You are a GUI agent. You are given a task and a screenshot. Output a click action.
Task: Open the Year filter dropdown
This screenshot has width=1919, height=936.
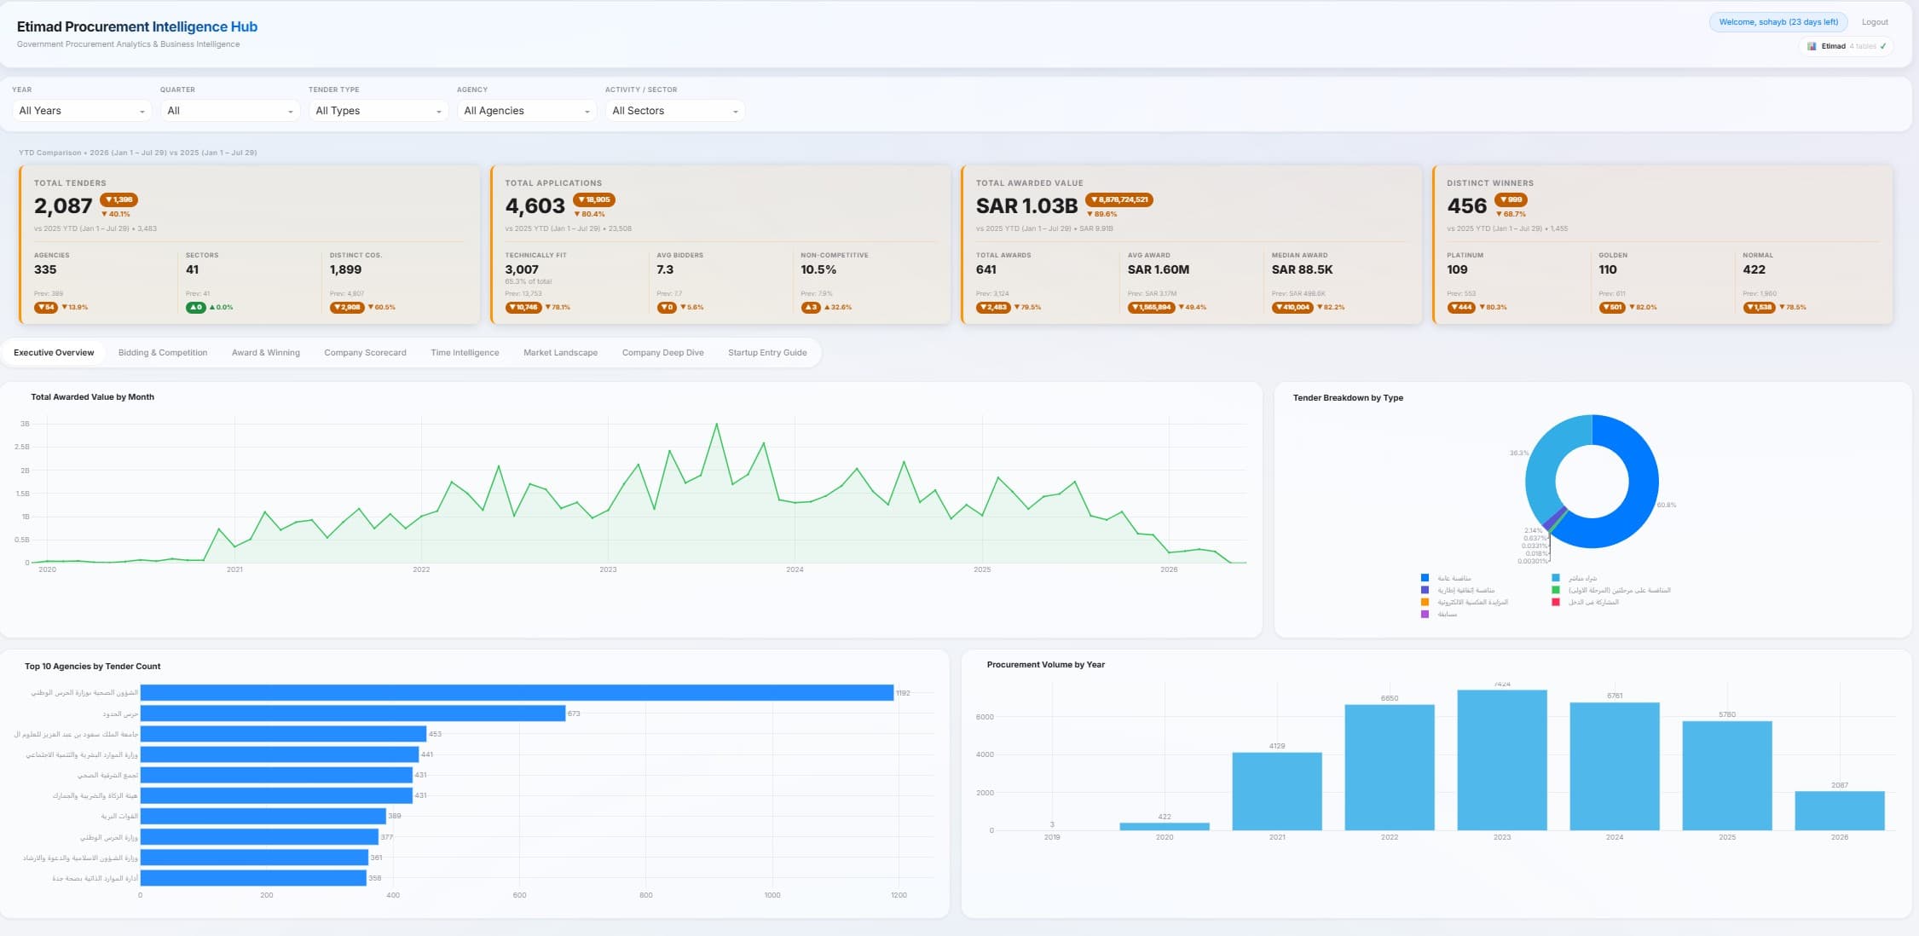(82, 111)
